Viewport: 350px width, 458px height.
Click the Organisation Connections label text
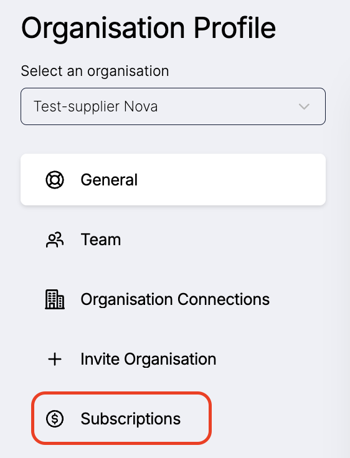coord(175,300)
